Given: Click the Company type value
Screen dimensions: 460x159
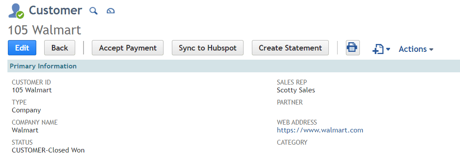Looking at the screenshot, I should [26, 111].
